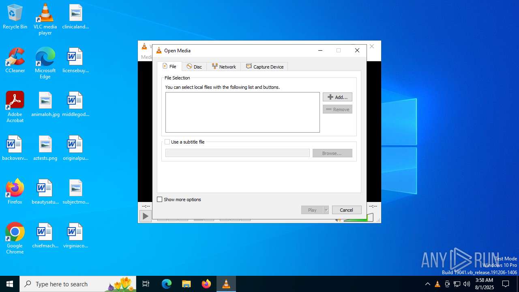Select backoverv Word document icon
519x292 pixels.
pos(15,148)
